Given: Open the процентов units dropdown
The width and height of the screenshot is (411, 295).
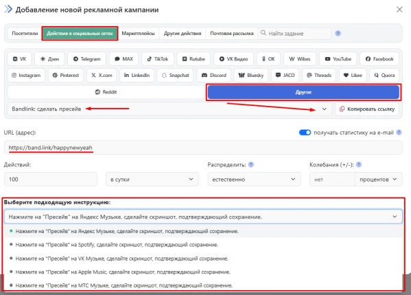Looking at the screenshot, I should click(x=378, y=179).
